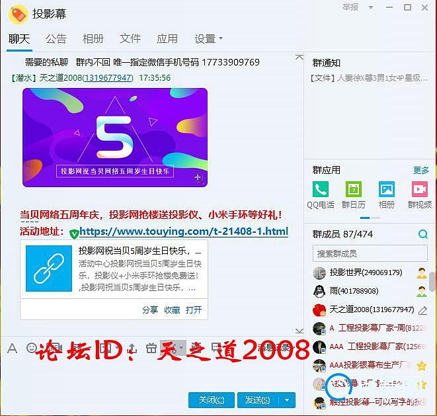The height and width of the screenshot is (416, 437).
Task: Click the message input area
Action: pyautogui.click(x=152, y=375)
